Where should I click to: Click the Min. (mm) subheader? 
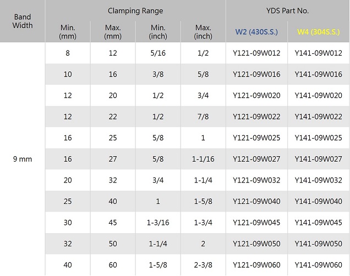coord(68,32)
